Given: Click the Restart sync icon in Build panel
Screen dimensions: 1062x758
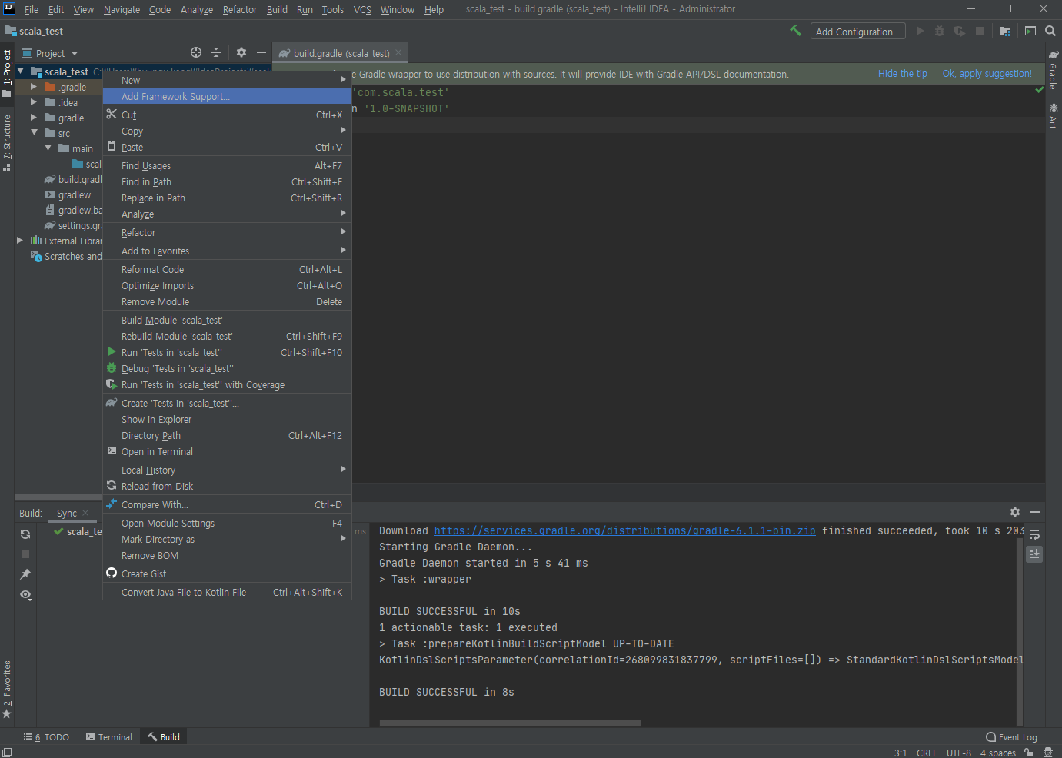Looking at the screenshot, I should [x=25, y=534].
